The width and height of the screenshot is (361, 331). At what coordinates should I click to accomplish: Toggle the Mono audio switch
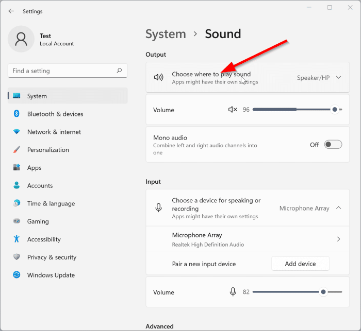pyautogui.click(x=333, y=144)
